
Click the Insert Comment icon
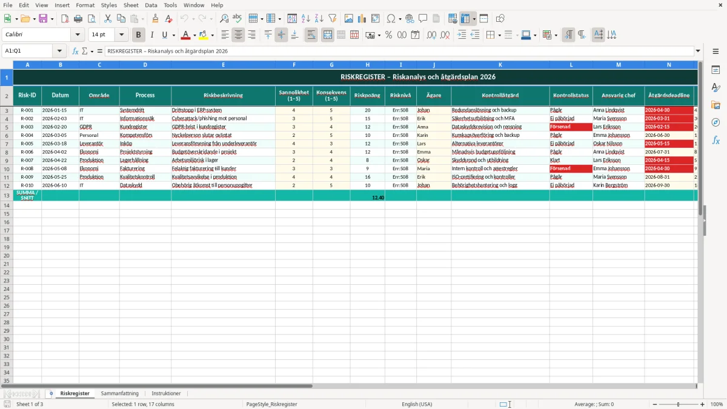point(423,19)
